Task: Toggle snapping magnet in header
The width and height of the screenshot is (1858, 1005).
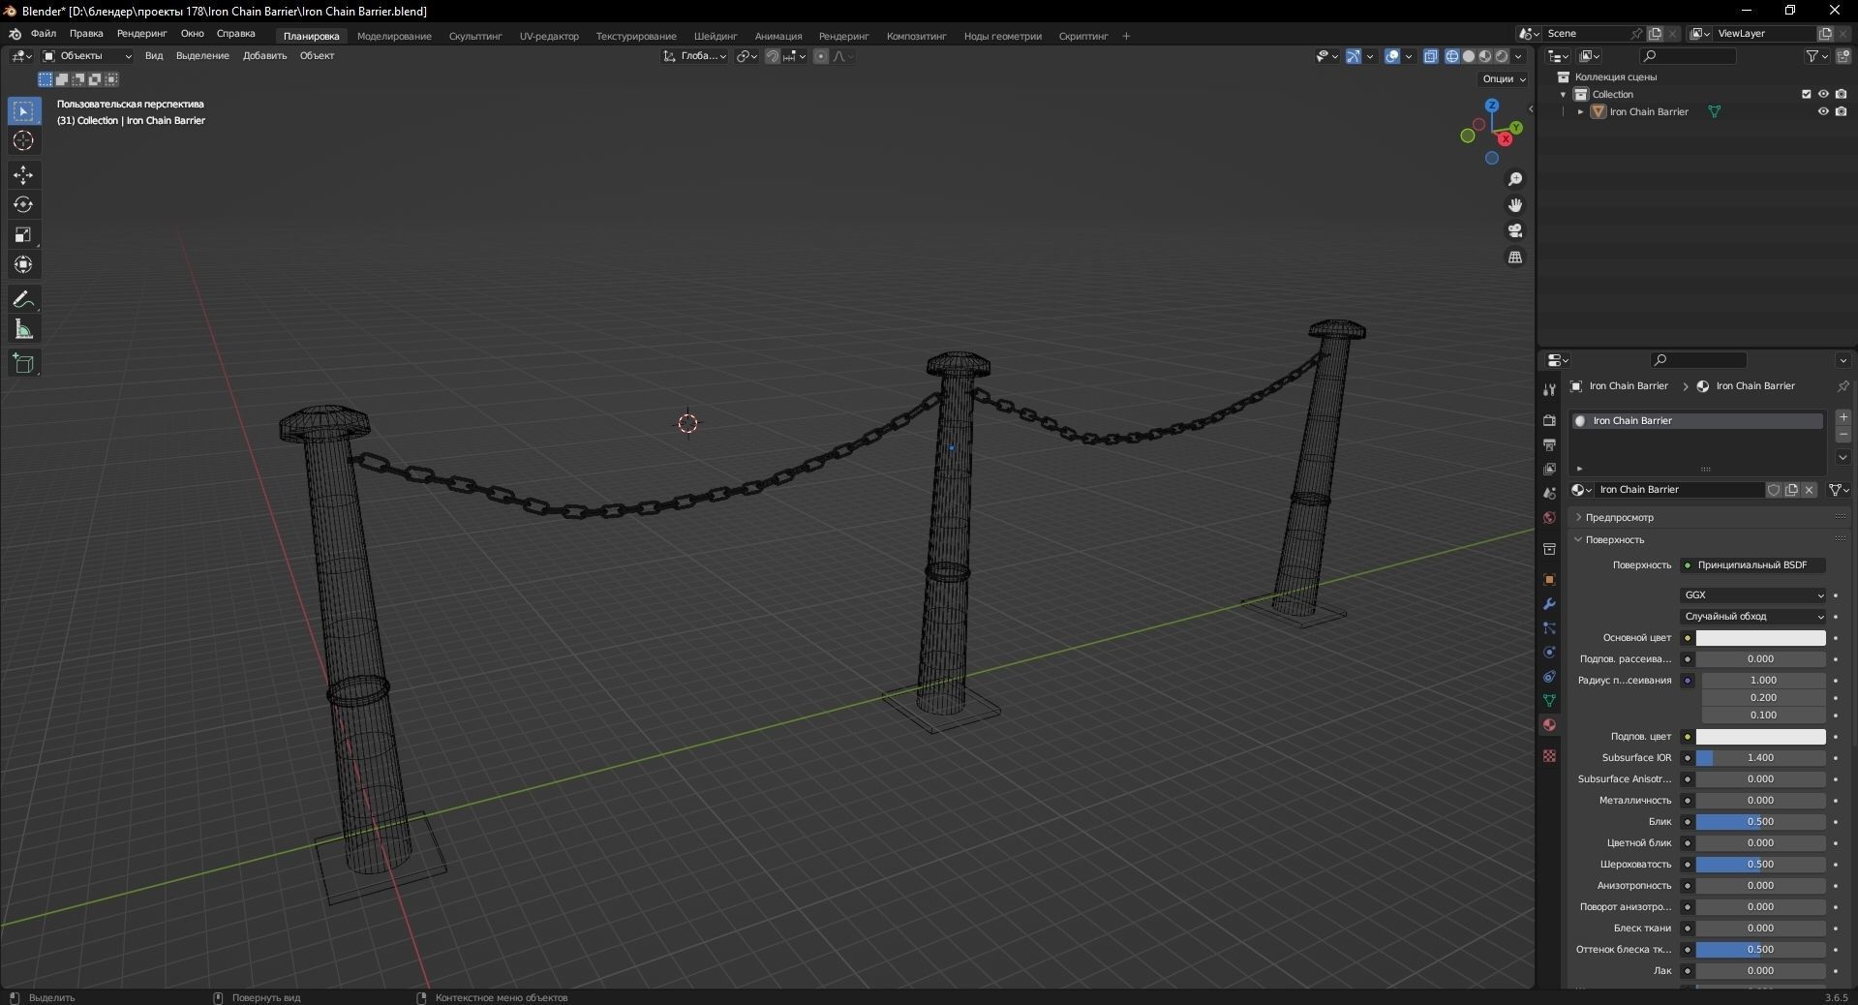Action: (772, 56)
